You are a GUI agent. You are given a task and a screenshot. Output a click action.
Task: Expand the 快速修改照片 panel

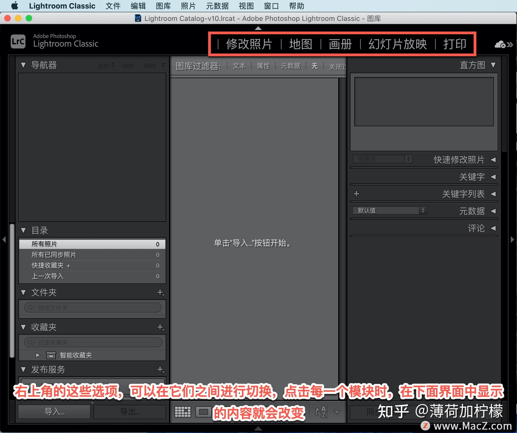493,160
